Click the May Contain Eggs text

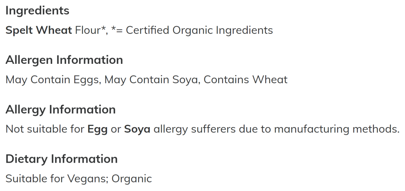pos(53,80)
